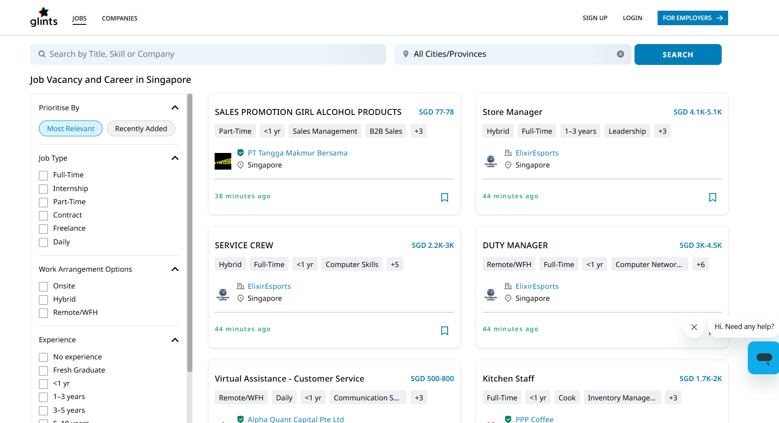779x423 pixels.
Task: Enable the Hybrid work arrangement filter
Action: (x=43, y=300)
